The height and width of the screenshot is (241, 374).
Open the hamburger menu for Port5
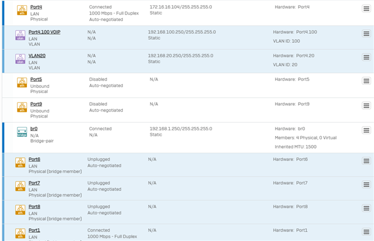(366, 81)
